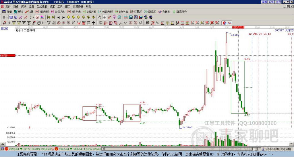Jump to last bar icon
The width and height of the screenshot is (294, 157).
pyautogui.click(x=53, y=17)
